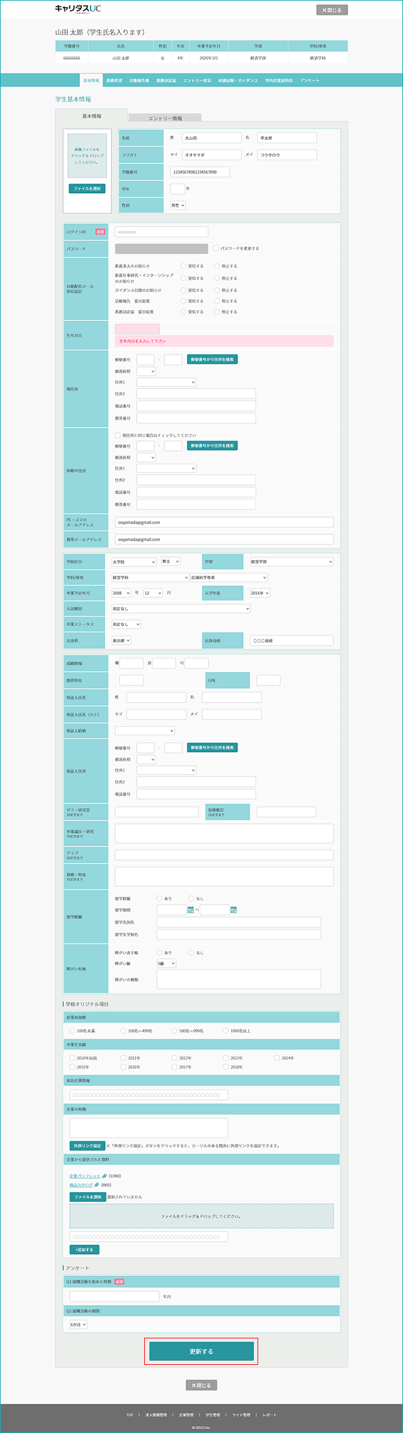The height and width of the screenshot is (1433, 403).
Task: Open the 卒業予定 year dropdown showing 2008
Action: click(x=121, y=593)
